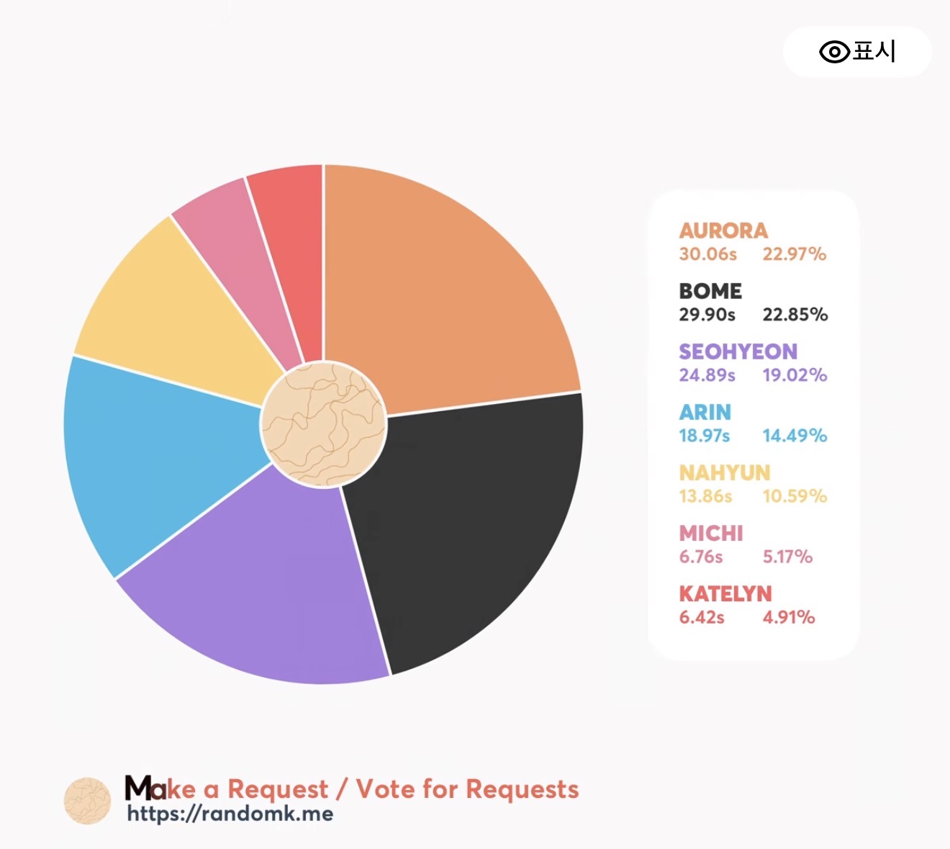Click the round beige logo beside Make a Request
Viewport: 950px width, 849px height.
click(87, 801)
